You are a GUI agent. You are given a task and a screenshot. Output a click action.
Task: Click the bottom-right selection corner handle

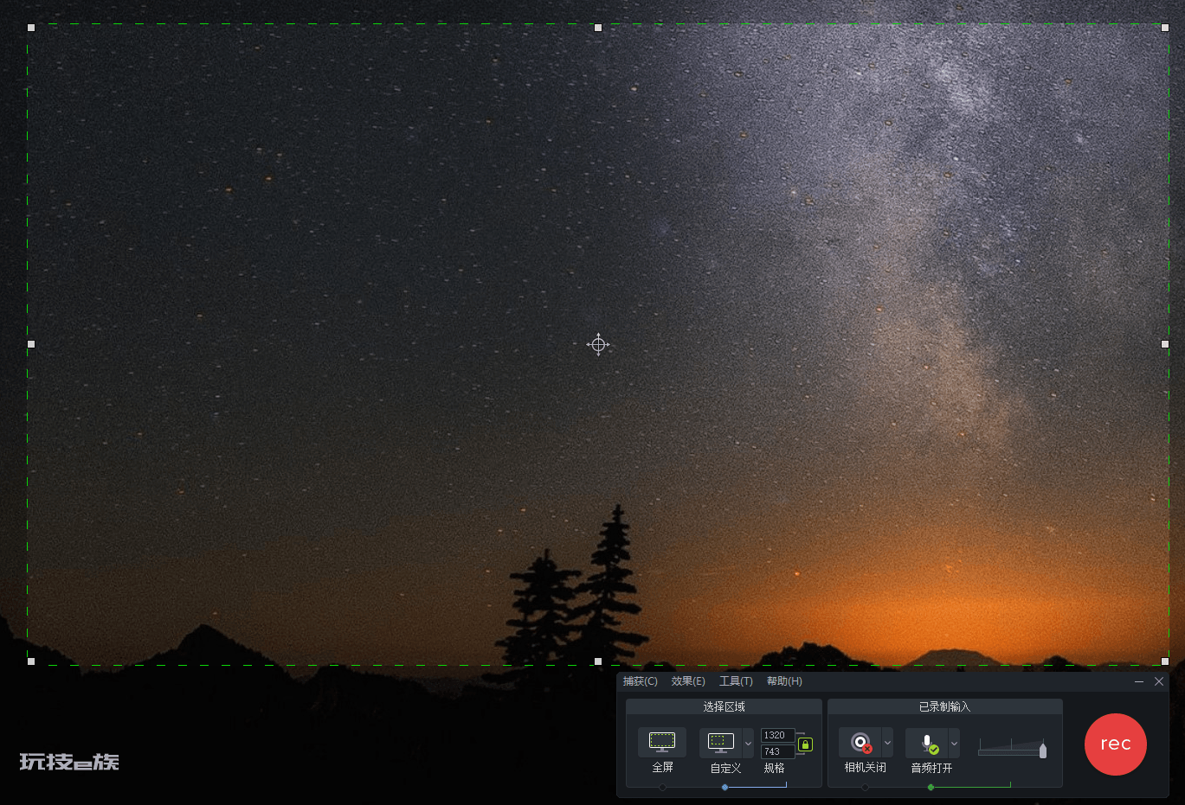(x=1165, y=661)
